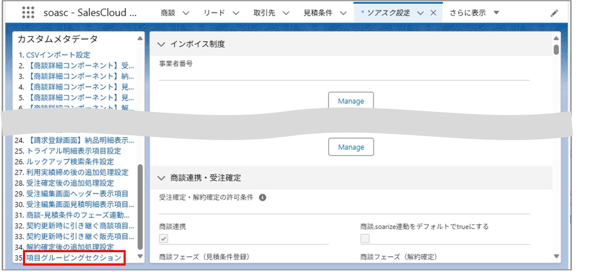Click the top Manage button
591x272 pixels.
pyautogui.click(x=350, y=101)
